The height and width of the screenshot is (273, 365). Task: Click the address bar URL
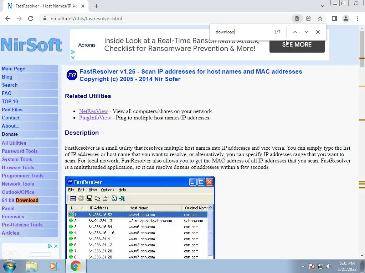click(x=86, y=18)
